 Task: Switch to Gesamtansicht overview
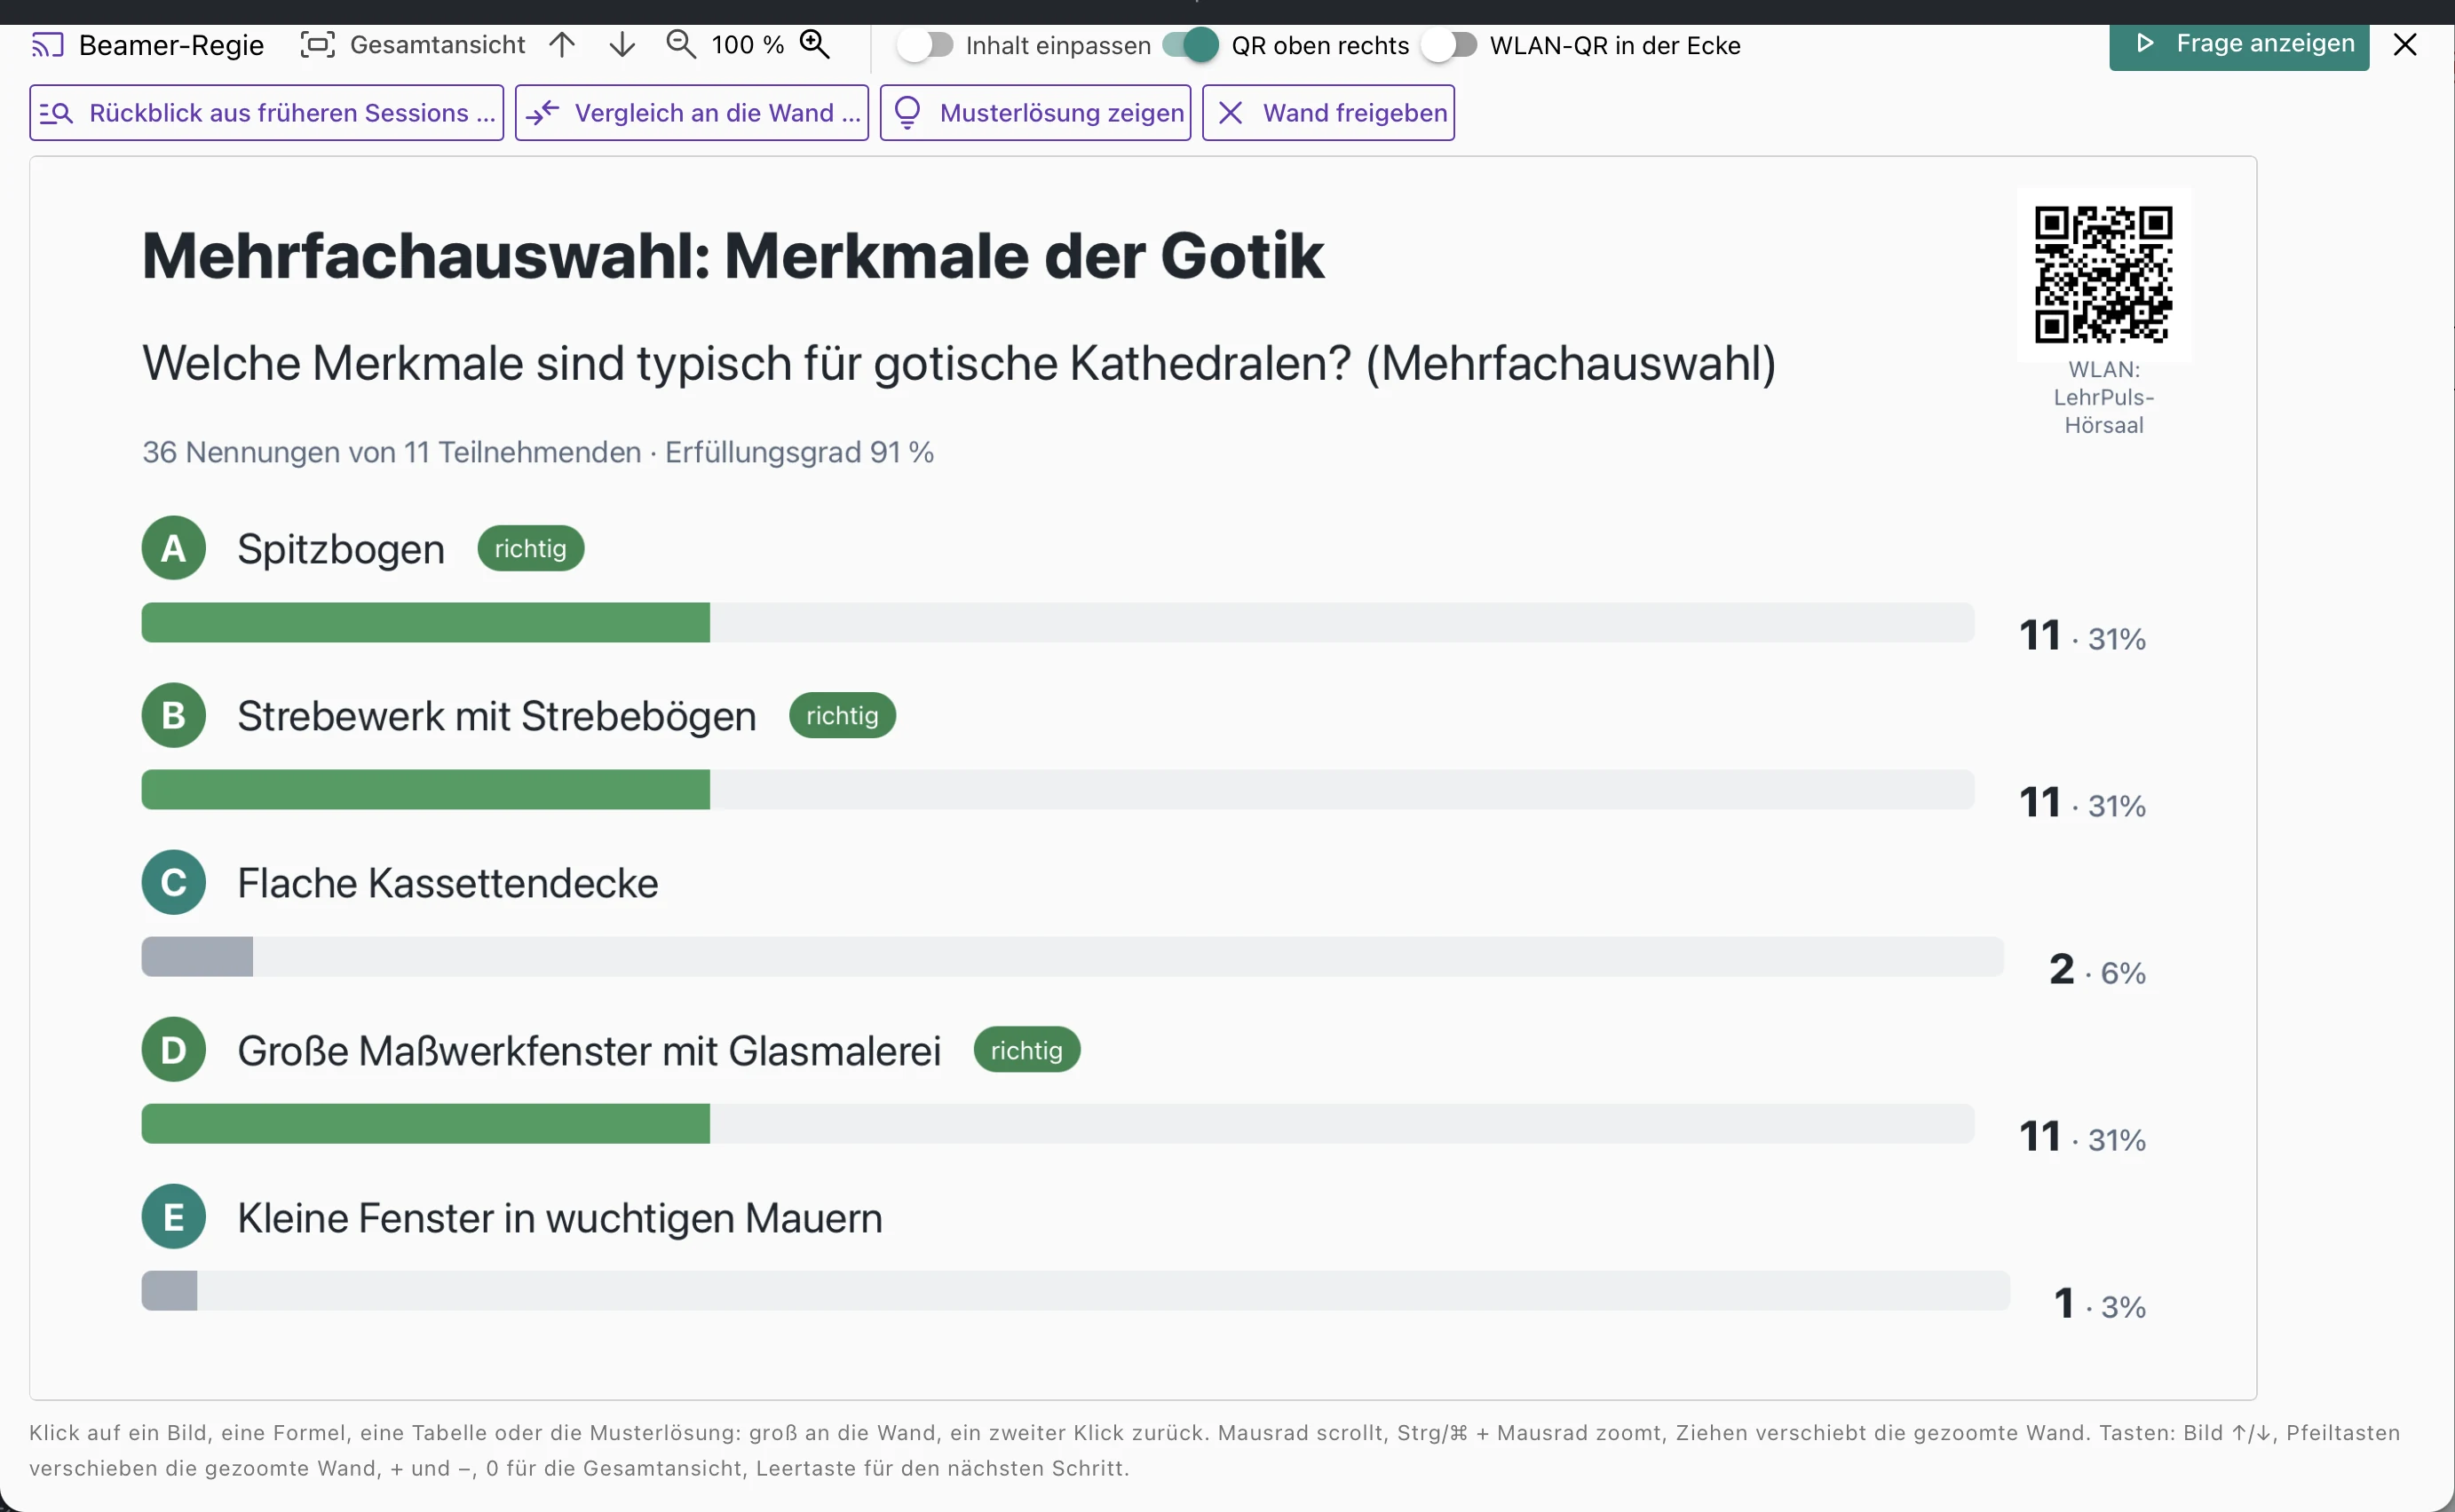tap(412, 45)
